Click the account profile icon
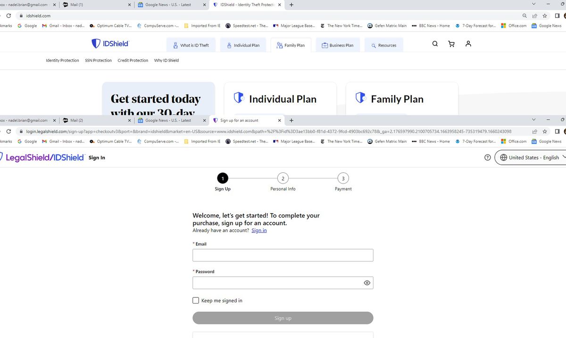Image resolution: width=566 pixels, height=338 pixels. 468,43
